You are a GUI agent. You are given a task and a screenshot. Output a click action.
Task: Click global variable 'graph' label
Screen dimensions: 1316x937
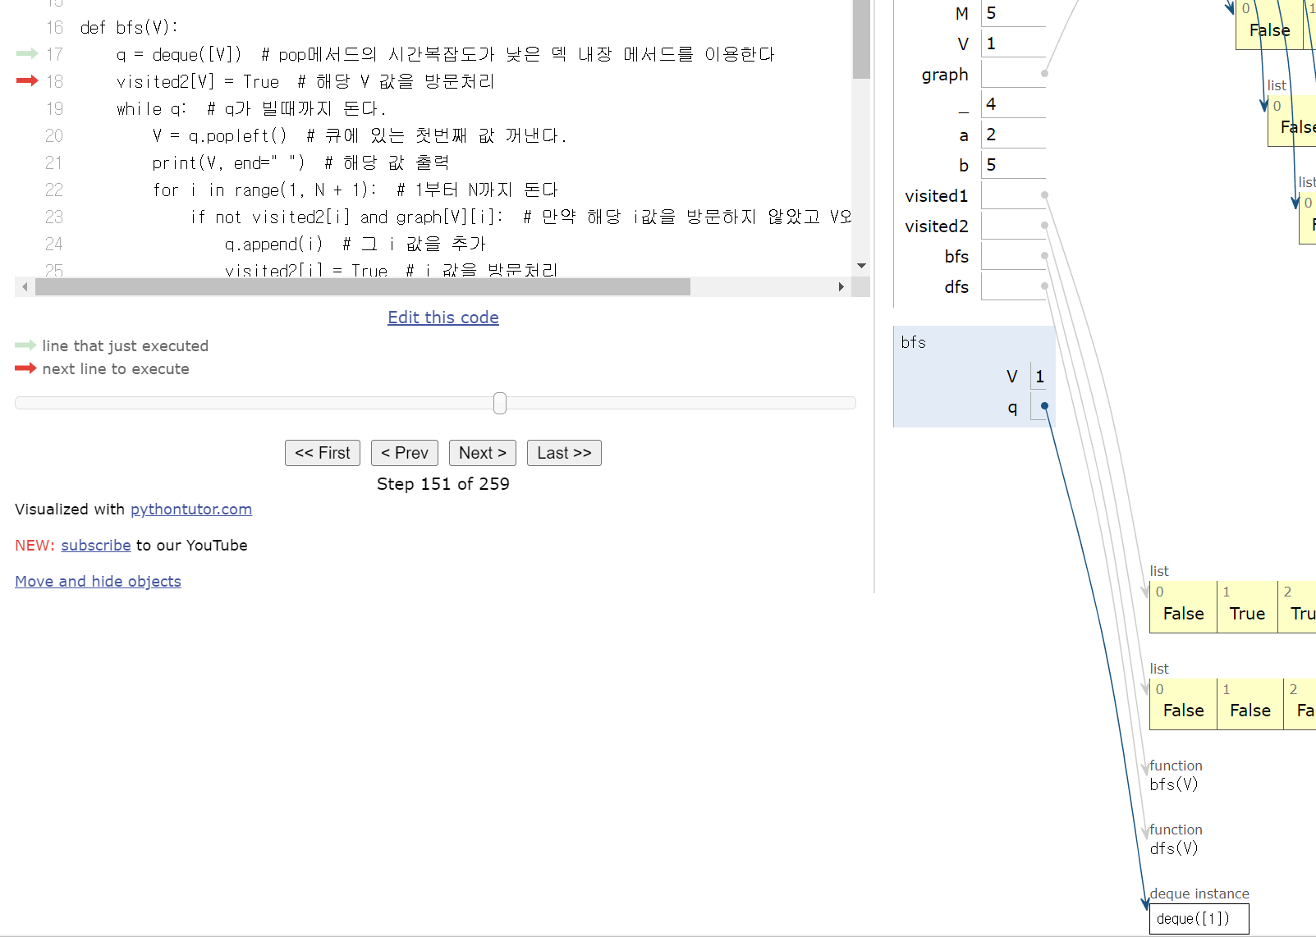(945, 75)
